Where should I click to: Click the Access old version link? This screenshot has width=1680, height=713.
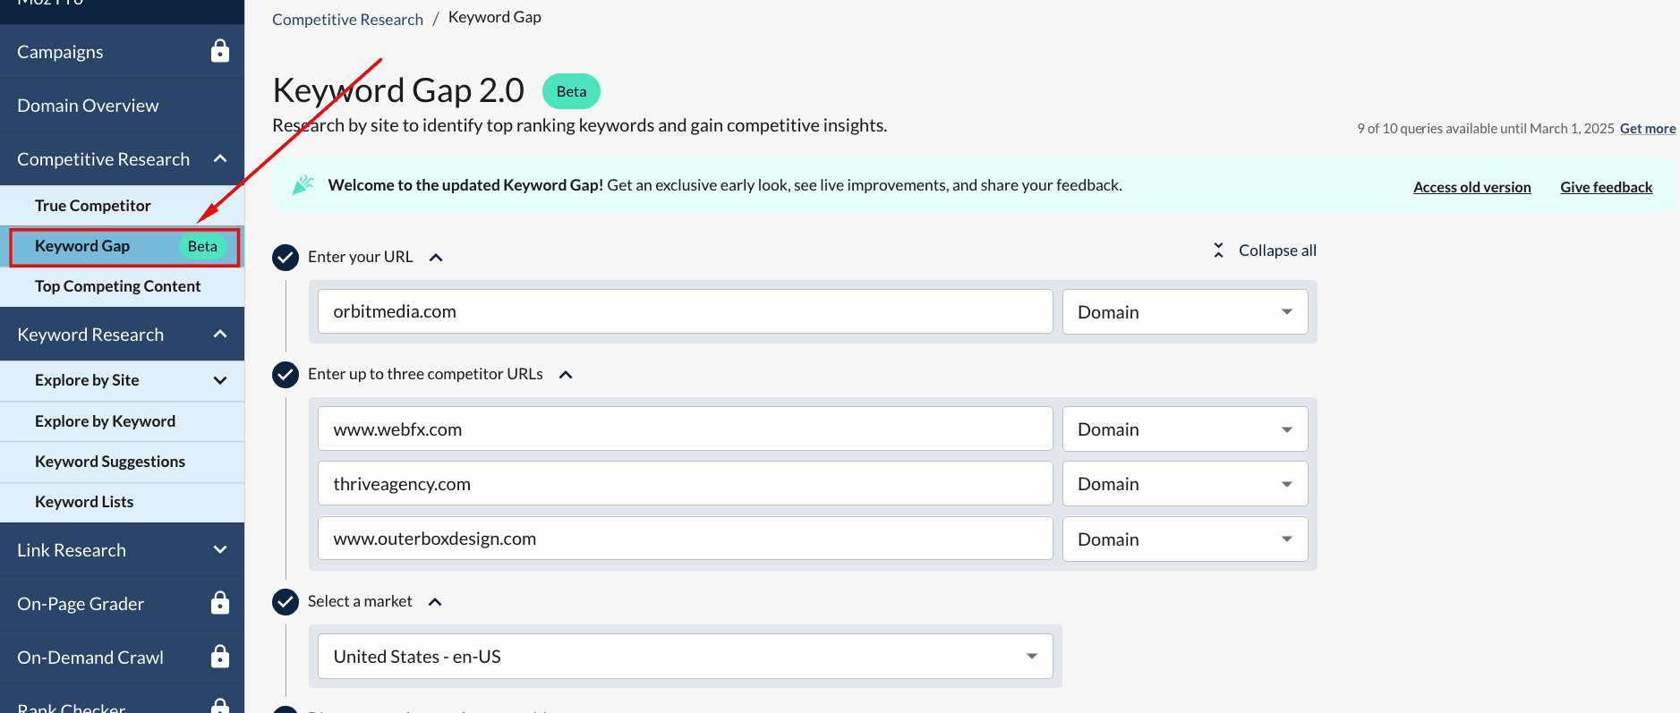click(1471, 187)
